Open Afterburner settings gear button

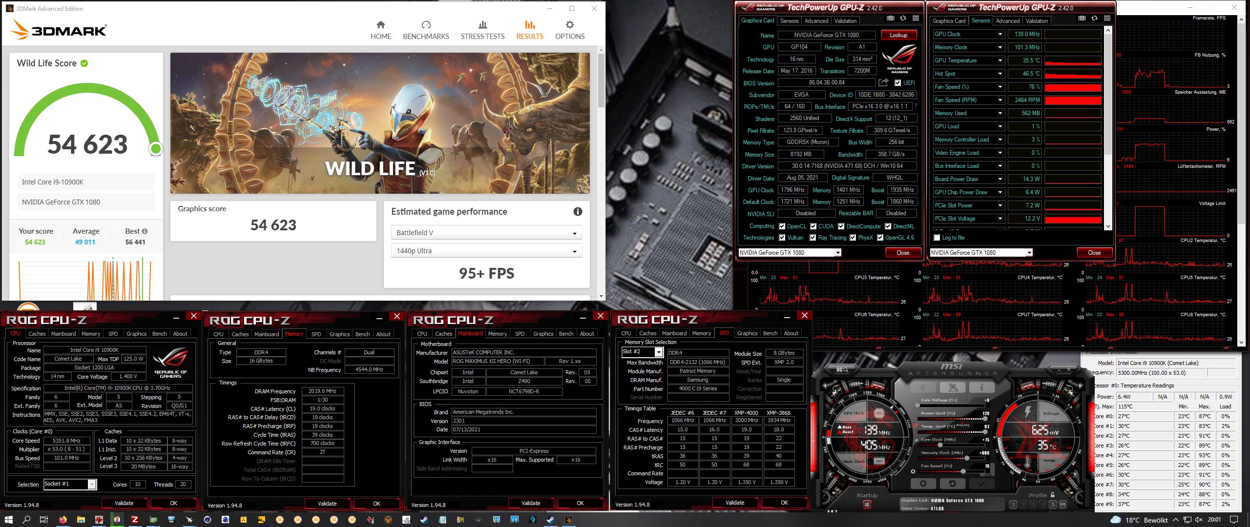(923, 484)
